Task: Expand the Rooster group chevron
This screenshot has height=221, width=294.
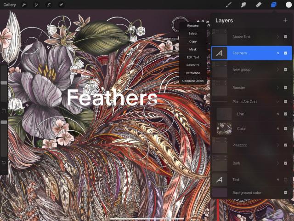Action: pos(277,87)
